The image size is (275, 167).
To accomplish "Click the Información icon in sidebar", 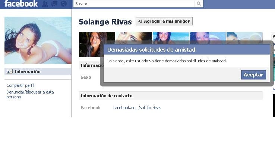I will [x=10, y=72].
